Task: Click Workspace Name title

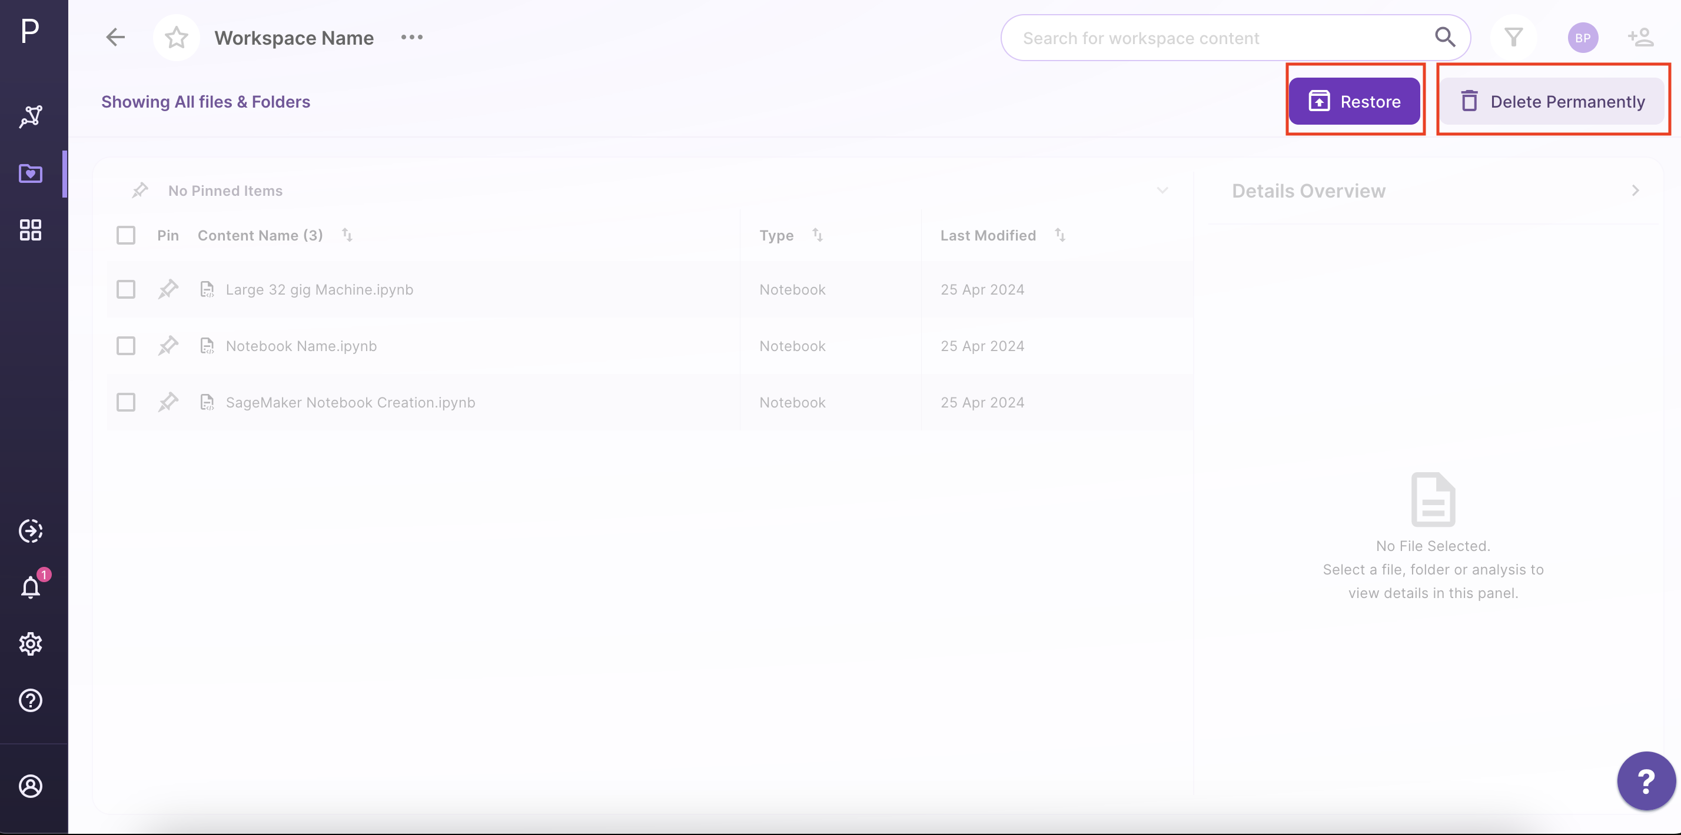Action: 294,38
